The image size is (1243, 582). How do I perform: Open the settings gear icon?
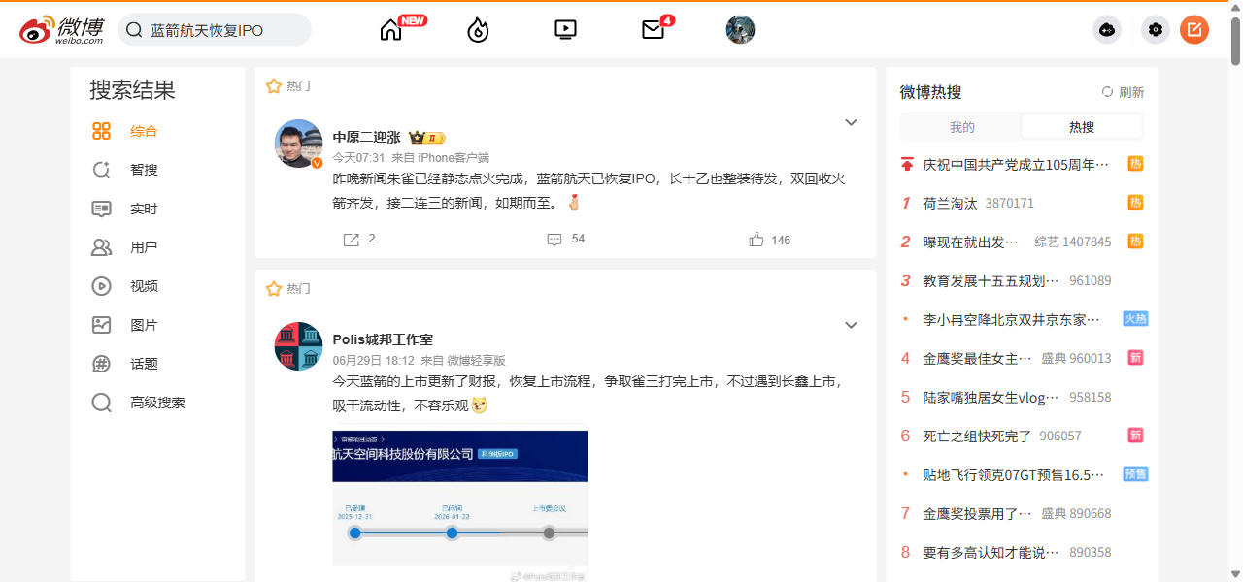pyautogui.click(x=1156, y=30)
